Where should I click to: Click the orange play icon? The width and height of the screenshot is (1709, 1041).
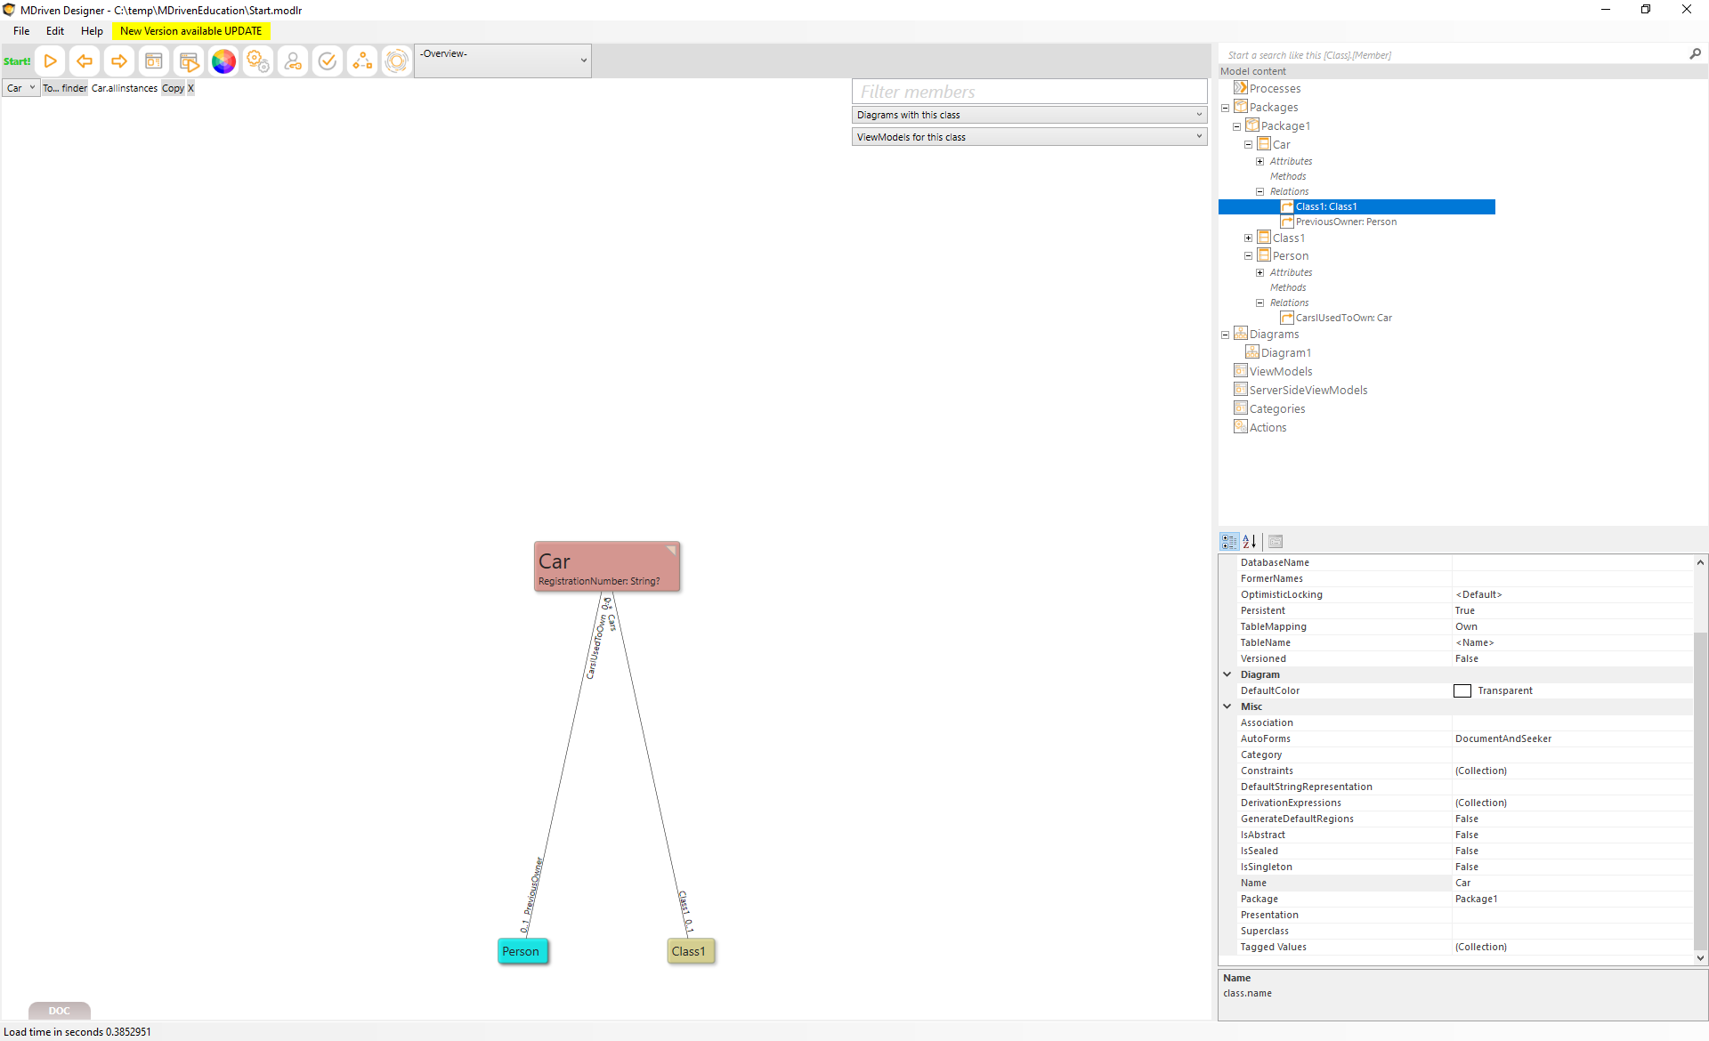click(51, 61)
